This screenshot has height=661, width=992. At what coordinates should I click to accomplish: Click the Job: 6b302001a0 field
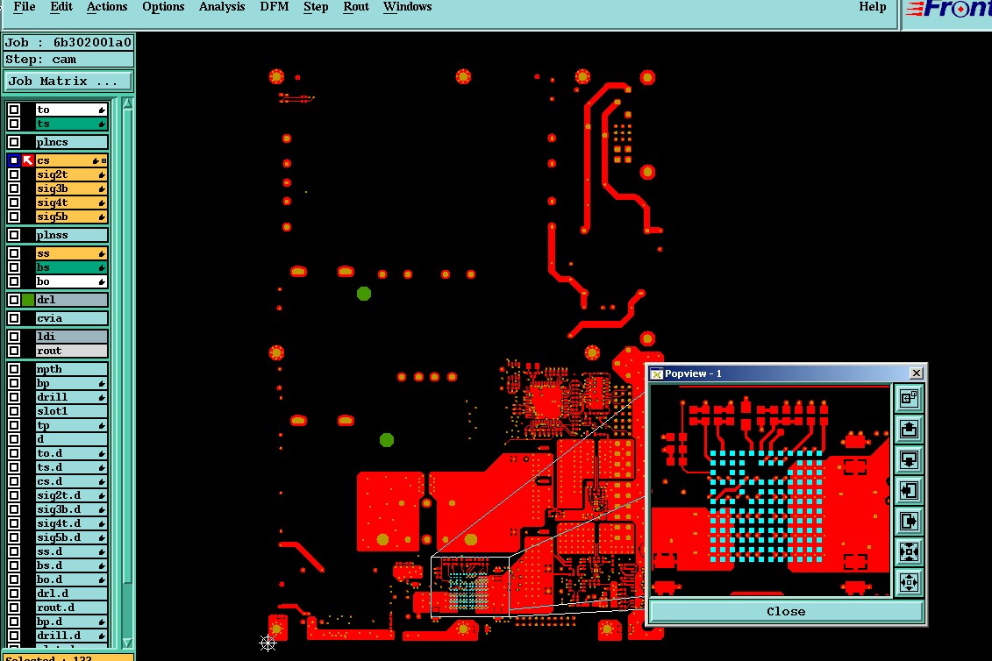click(x=68, y=42)
